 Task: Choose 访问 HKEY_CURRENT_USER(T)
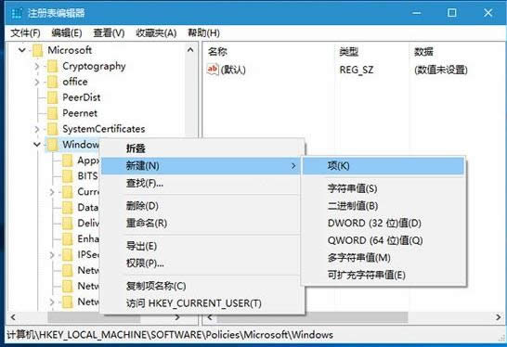[x=202, y=303]
